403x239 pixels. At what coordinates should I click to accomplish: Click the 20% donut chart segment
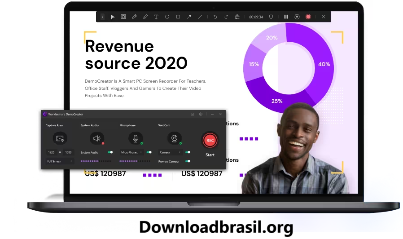(272, 38)
